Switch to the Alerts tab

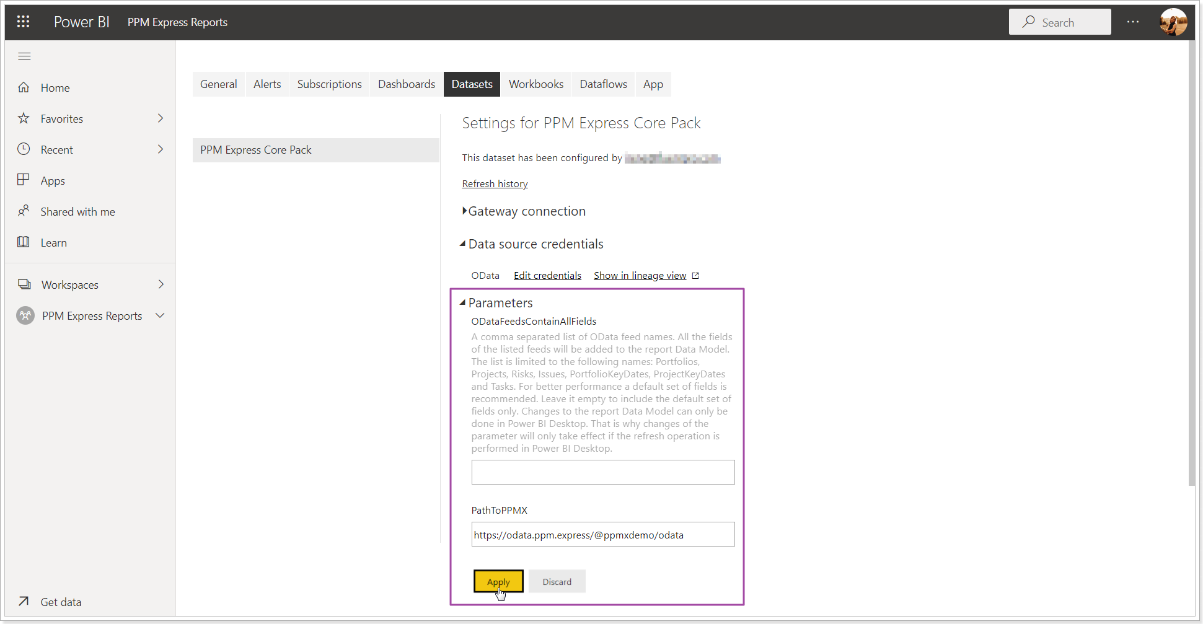point(267,84)
